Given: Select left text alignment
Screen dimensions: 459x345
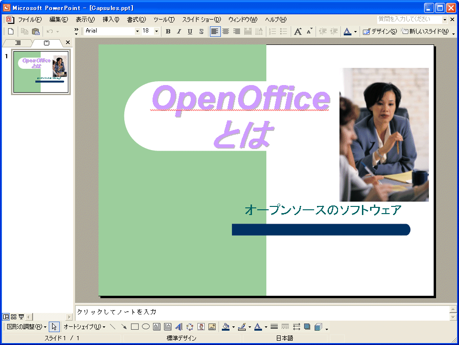Looking at the screenshot, I should [x=215, y=32].
